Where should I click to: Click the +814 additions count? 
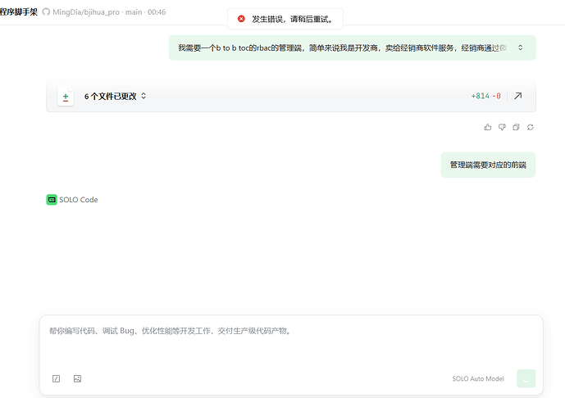(480, 96)
